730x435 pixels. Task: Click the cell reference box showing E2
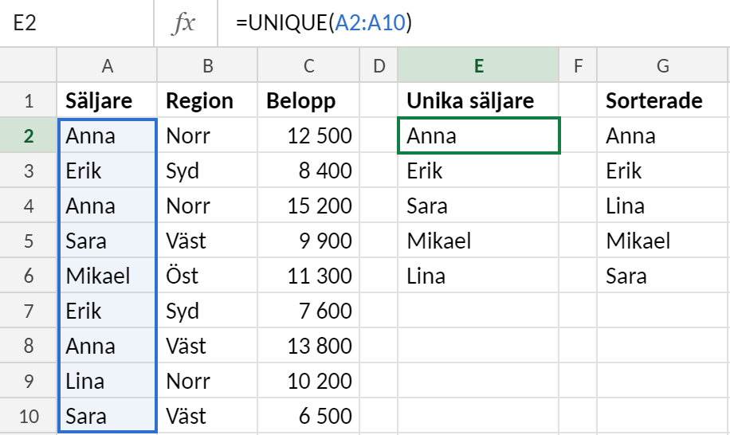pyautogui.click(x=77, y=23)
